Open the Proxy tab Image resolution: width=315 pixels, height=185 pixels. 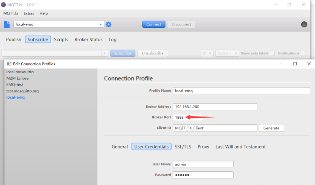pos(203,147)
